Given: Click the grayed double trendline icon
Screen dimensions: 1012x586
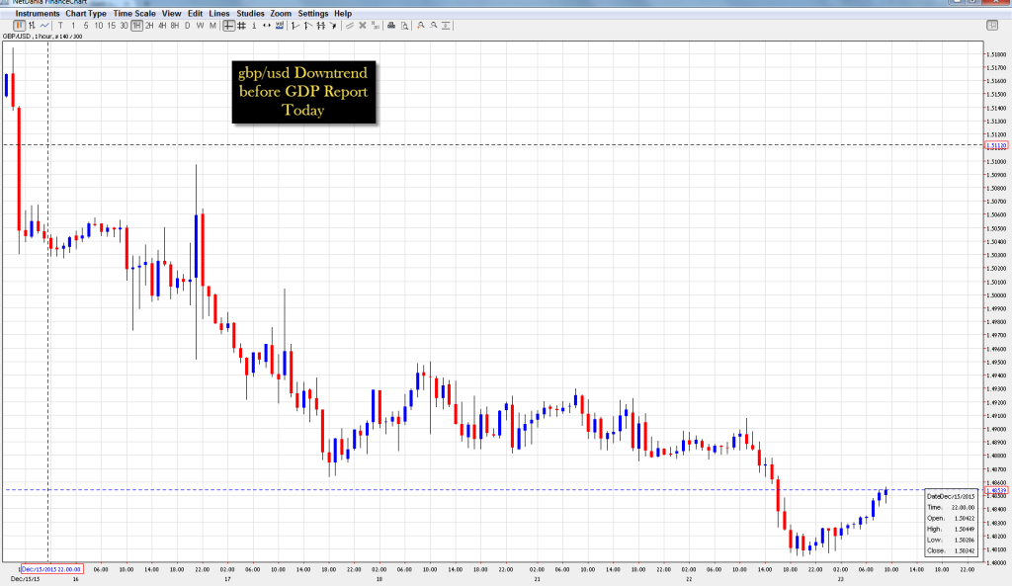Looking at the screenshot, I should click(x=349, y=26).
